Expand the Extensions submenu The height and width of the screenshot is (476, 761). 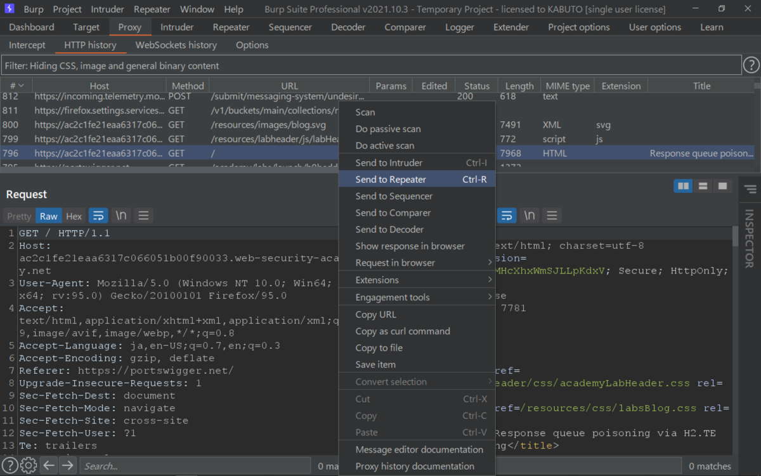coord(417,280)
